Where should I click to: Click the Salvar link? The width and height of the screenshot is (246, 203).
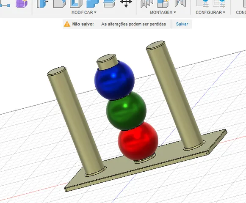tap(182, 24)
